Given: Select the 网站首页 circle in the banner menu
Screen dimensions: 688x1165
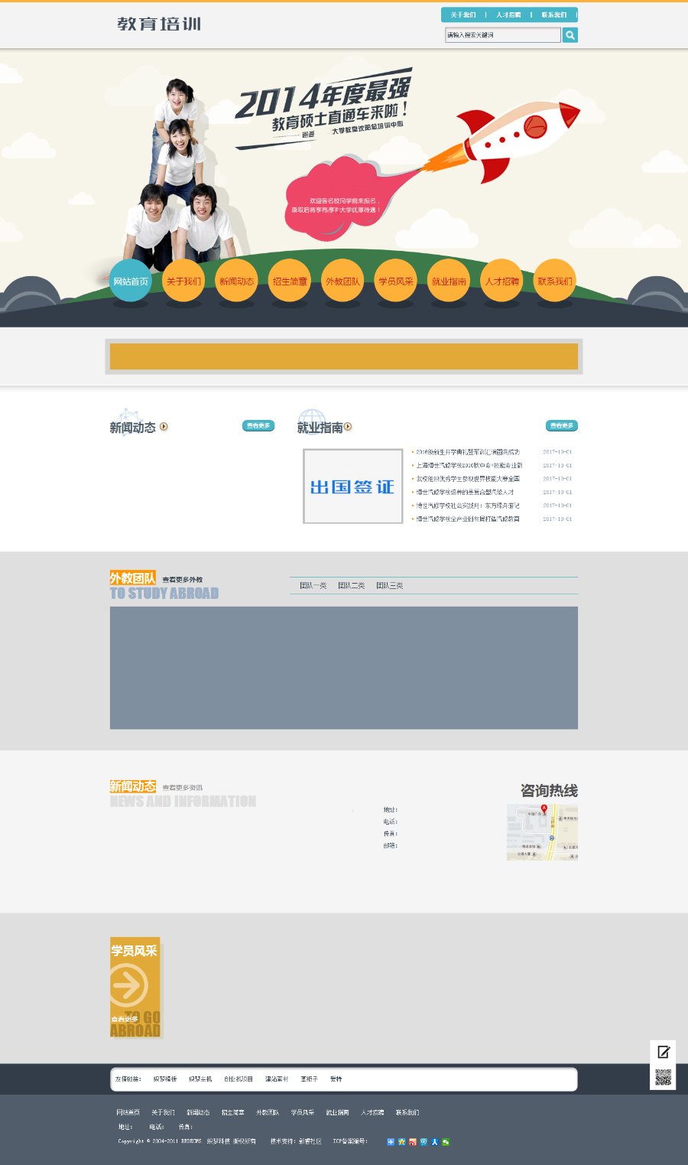Looking at the screenshot, I should pos(131,281).
